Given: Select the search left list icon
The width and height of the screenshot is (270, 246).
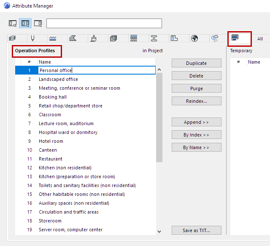Looking at the screenshot, I should pos(13,24).
